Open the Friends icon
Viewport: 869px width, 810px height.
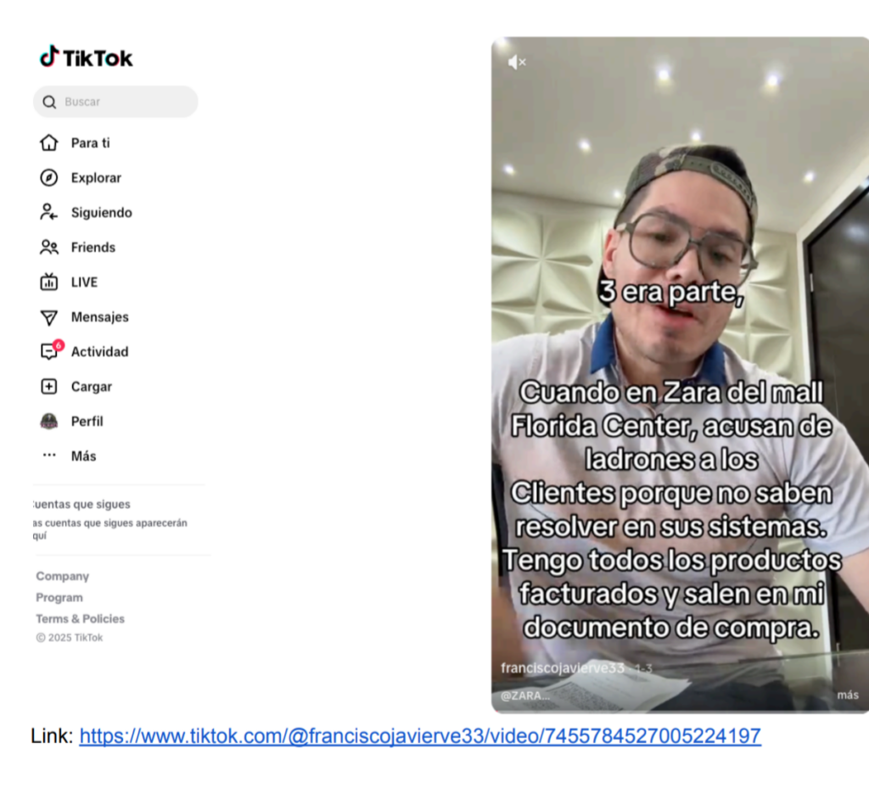tap(49, 247)
